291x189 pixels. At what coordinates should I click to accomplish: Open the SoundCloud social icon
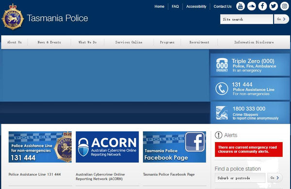[251, 6]
